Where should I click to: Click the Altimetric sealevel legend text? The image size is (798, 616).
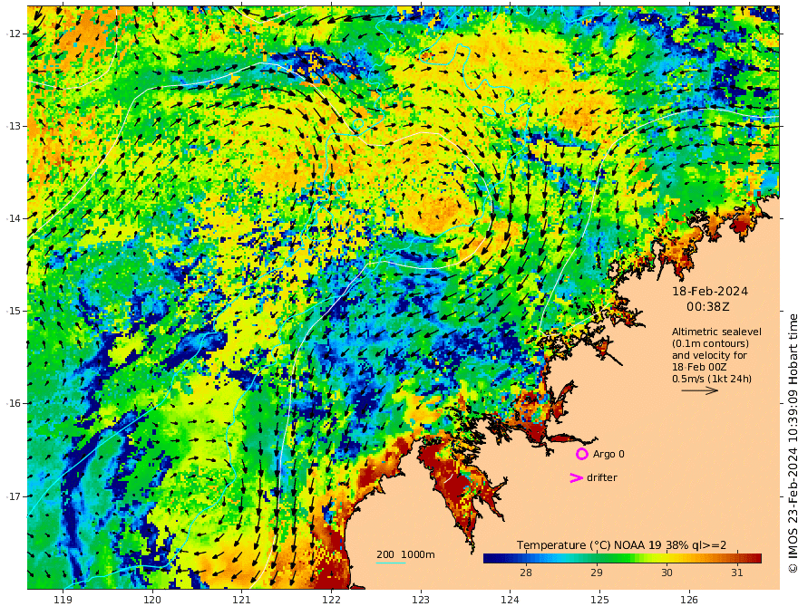click(x=716, y=332)
